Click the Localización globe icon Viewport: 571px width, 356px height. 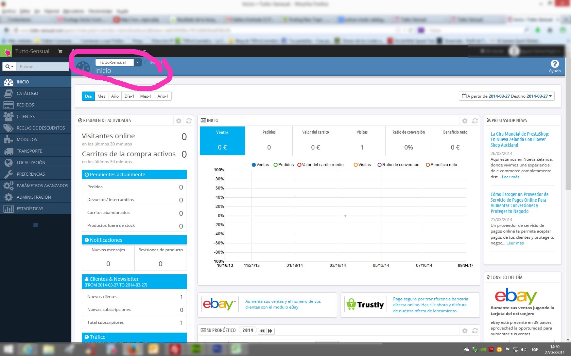[8, 162]
